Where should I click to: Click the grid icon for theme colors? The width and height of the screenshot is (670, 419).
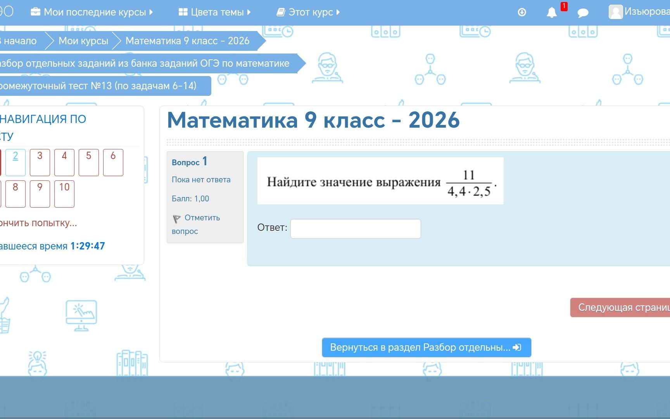pos(183,12)
